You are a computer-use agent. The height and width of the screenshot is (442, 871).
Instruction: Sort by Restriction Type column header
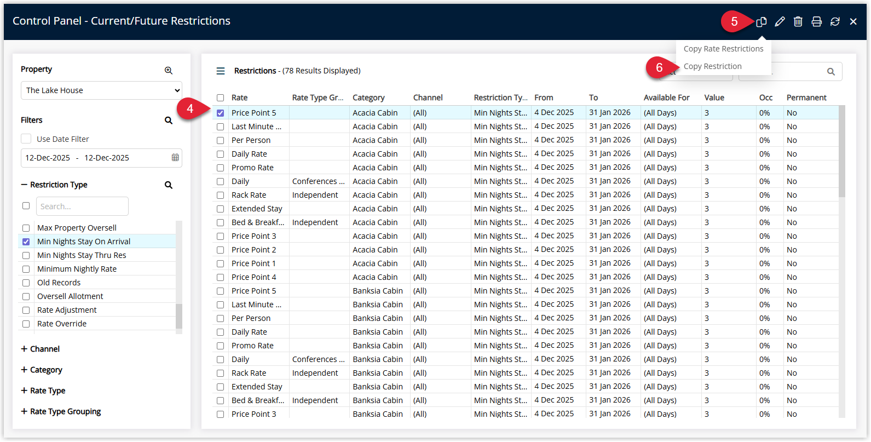coord(500,97)
